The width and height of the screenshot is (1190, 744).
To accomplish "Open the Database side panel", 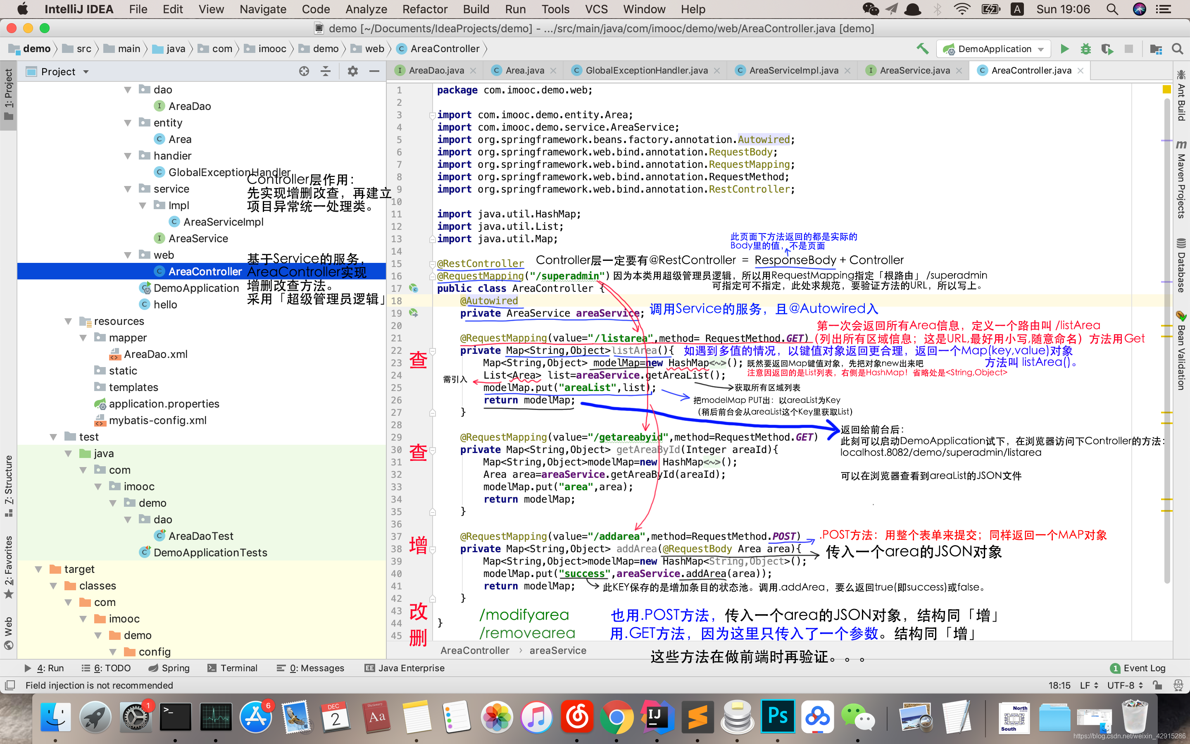I will point(1181,266).
